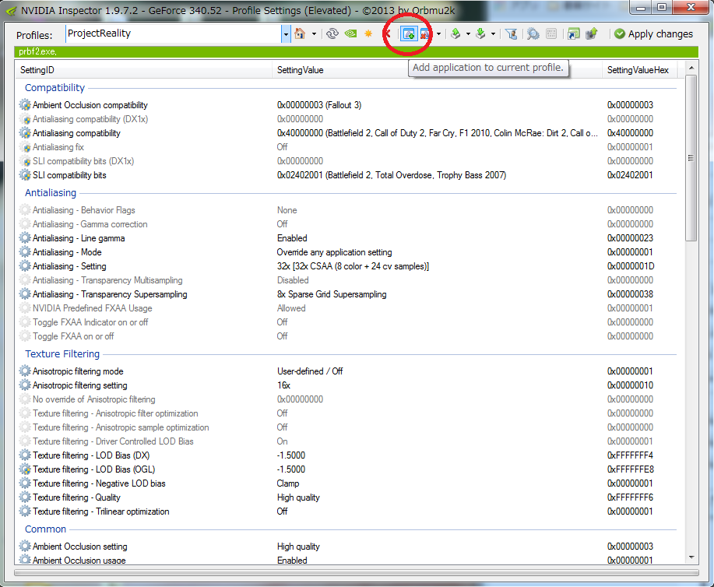Select the Texture Filtering group header

[62, 354]
